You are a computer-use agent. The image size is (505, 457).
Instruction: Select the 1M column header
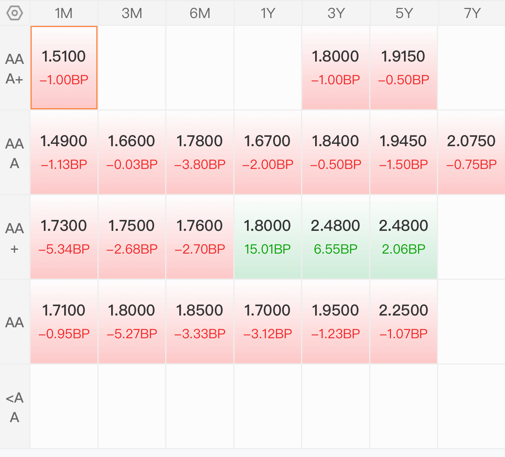tap(64, 13)
